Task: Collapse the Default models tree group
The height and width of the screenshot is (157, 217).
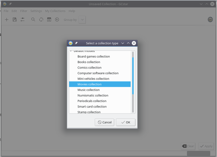Action: click(71, 51)
